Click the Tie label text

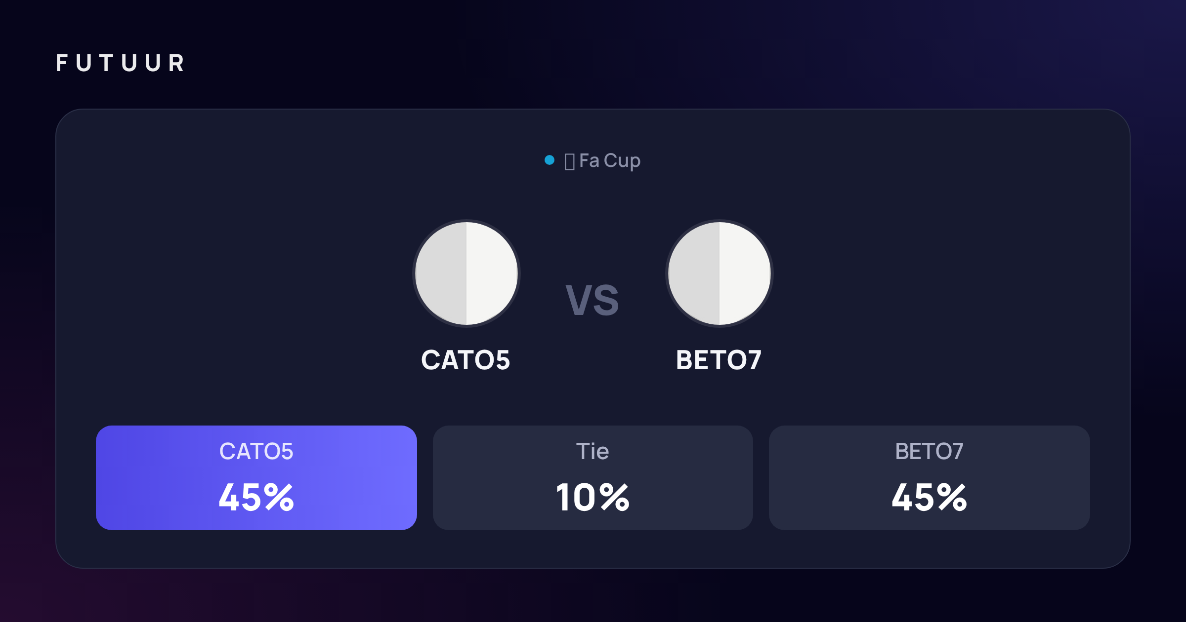[x=593, y=451]
